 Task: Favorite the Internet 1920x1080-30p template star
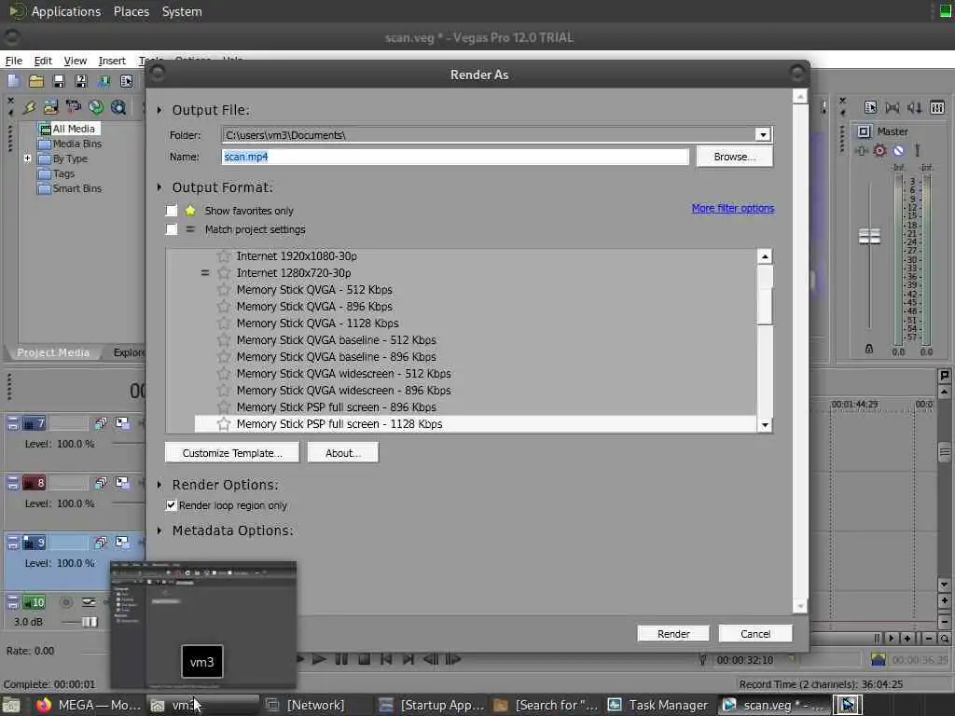pos(224,255)
